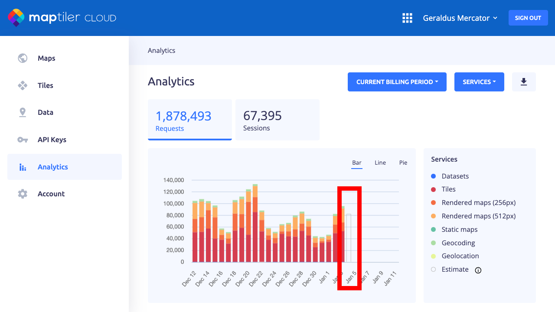Image resolution: width=555 pixels, height=312 pixels.
Task: Click the Datasets blue color dot
Action: coord(434,176)
